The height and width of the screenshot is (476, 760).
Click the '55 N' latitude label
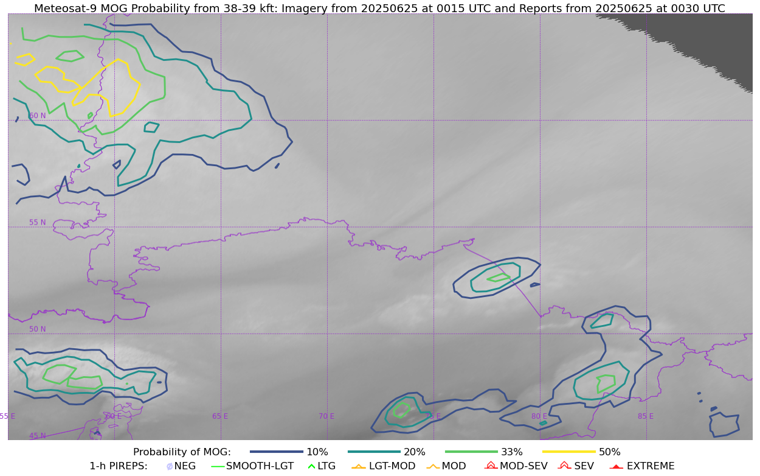click(x=38, y=222)
